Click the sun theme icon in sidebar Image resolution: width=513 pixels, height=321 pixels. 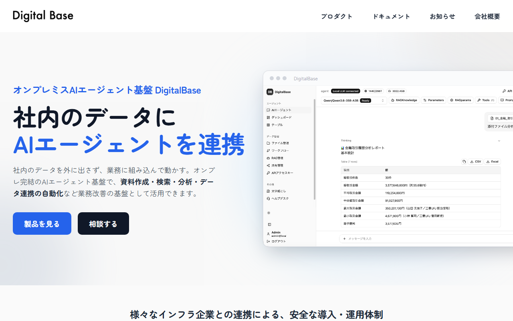pyautogui.click(x=269, y=213)
